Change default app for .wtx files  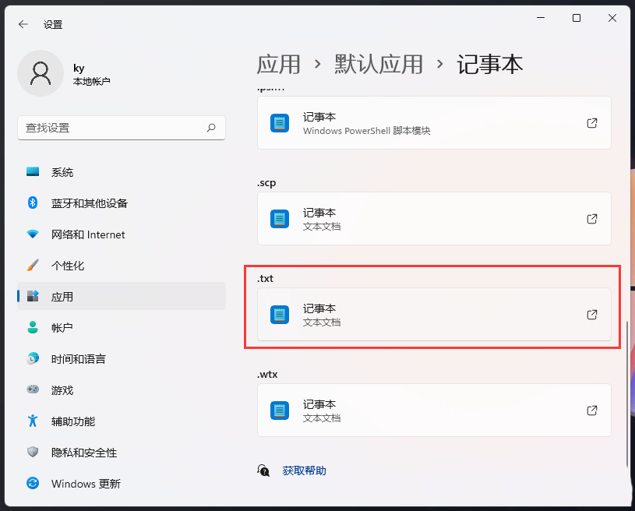click(434, 411)
